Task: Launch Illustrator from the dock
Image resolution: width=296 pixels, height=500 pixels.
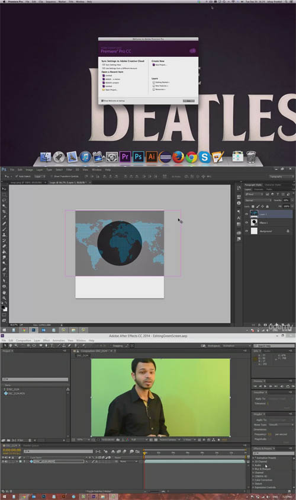Action: point(152,157)
